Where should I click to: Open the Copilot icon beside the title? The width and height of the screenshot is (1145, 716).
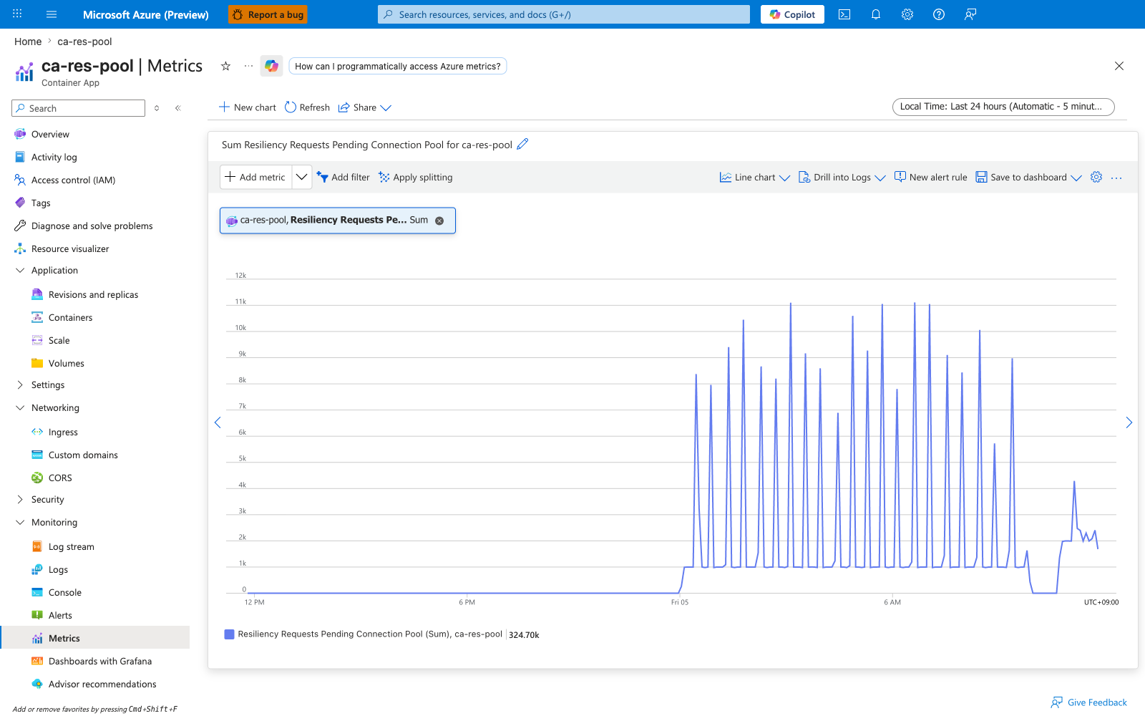coord(271,66)
